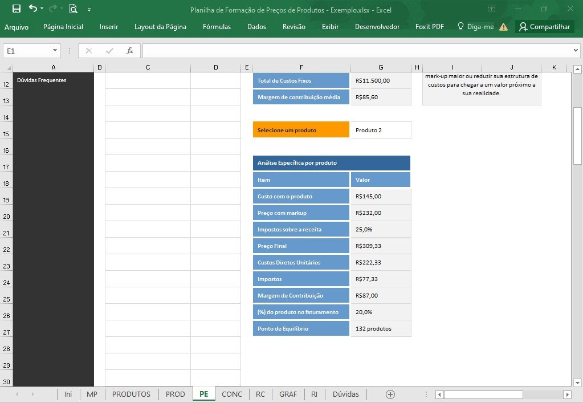Viewport: 583px width, 403px height.
Task: Click the ribbon display options icon
Action: tap(492, 9)
